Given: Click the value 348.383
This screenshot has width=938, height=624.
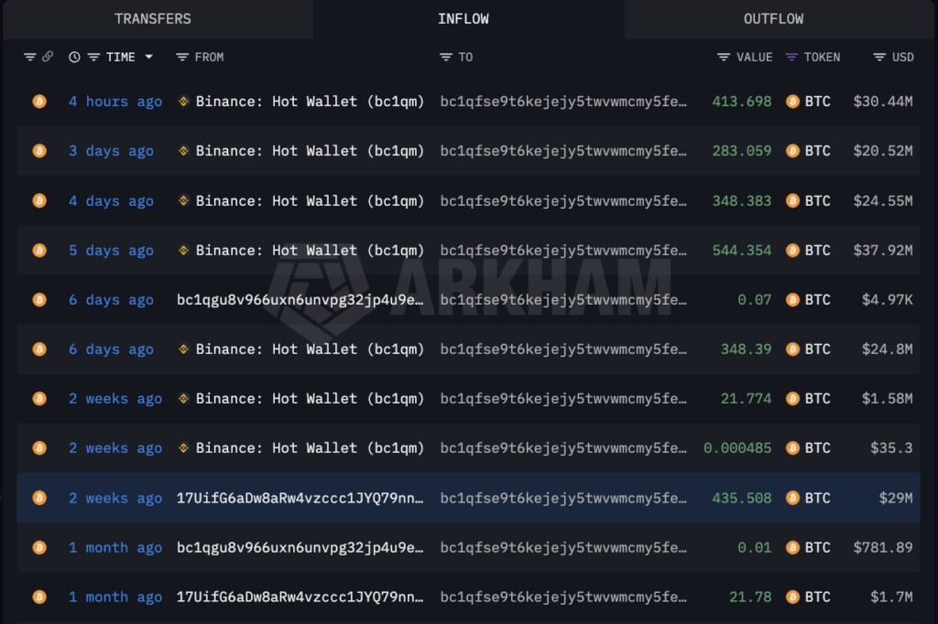Looking at the screenshot, I should coord(742,200).
